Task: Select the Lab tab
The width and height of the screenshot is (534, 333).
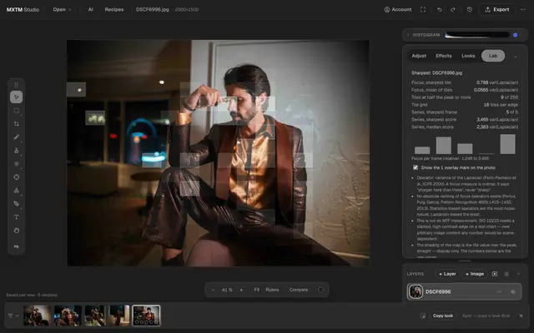Action: point(493,56)
